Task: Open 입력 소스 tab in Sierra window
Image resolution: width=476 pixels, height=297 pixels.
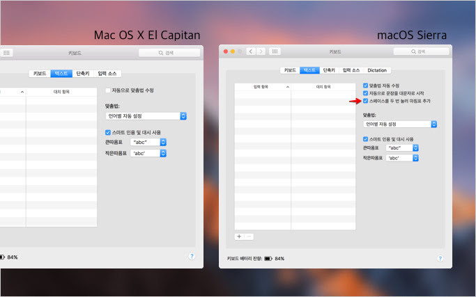Action: point(351,70)
